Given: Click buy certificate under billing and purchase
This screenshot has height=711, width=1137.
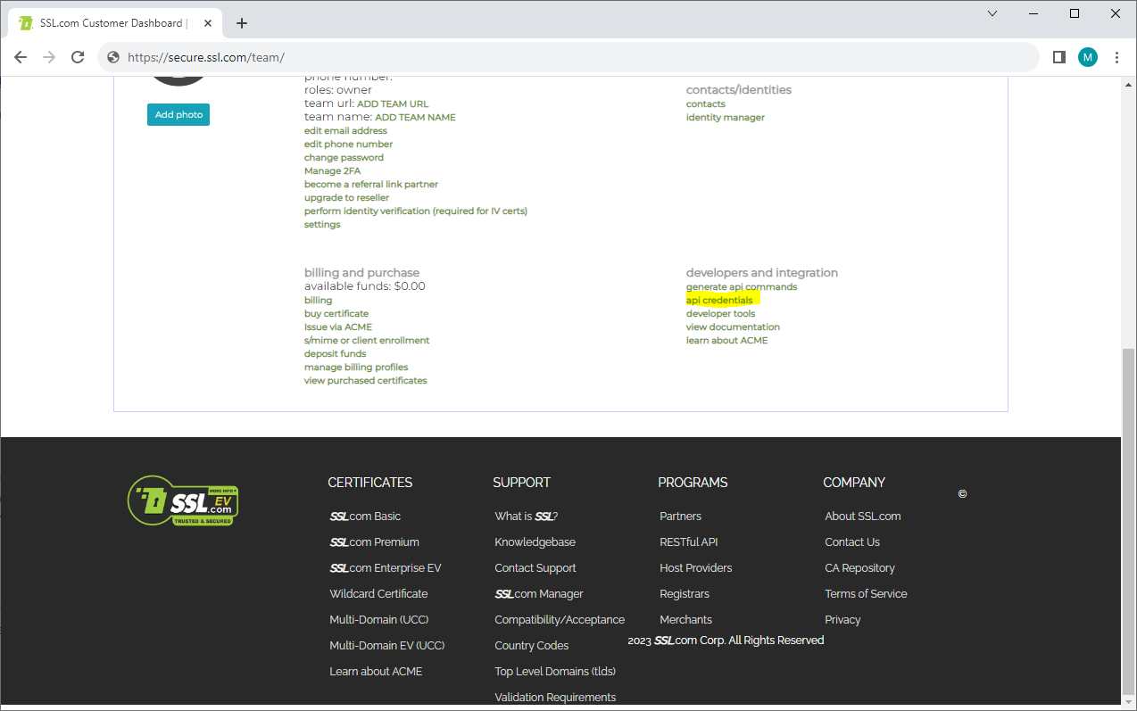Looking at the screenshot, I should [336, 313].
